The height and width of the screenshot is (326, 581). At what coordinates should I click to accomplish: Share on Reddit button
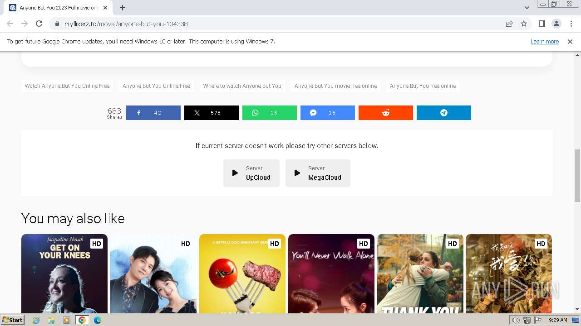pos(385,113)
